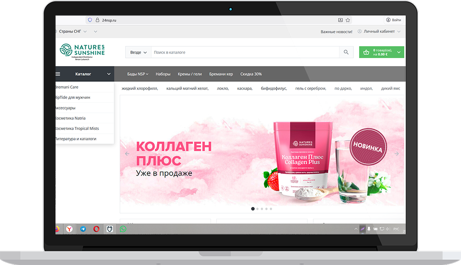Click the save-page icon beside the star
461x265 pixels.
pos(340,20)
